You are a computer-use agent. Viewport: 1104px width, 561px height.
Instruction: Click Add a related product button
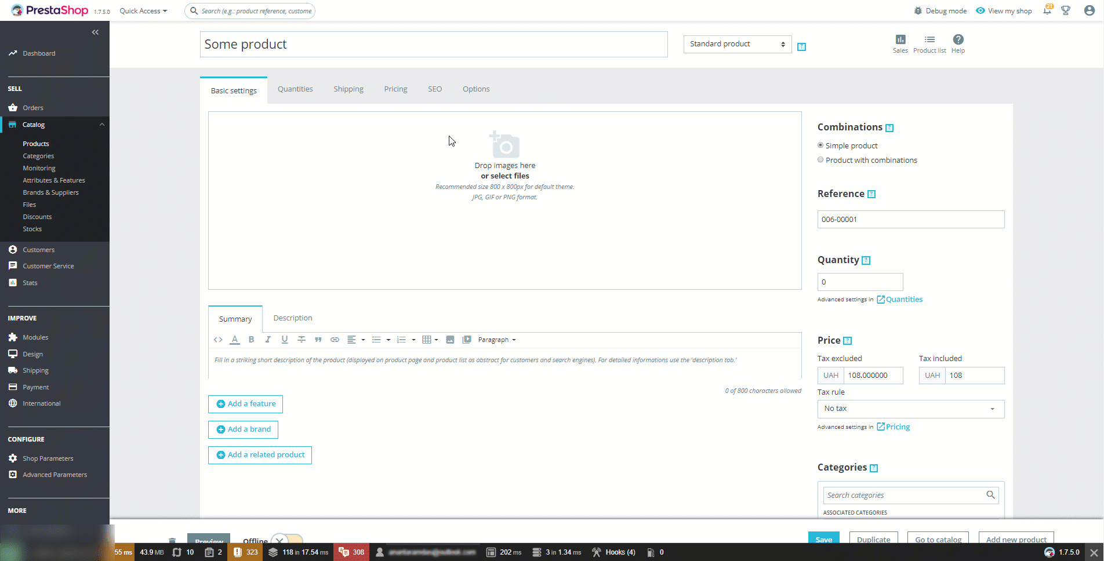(260, 455)
